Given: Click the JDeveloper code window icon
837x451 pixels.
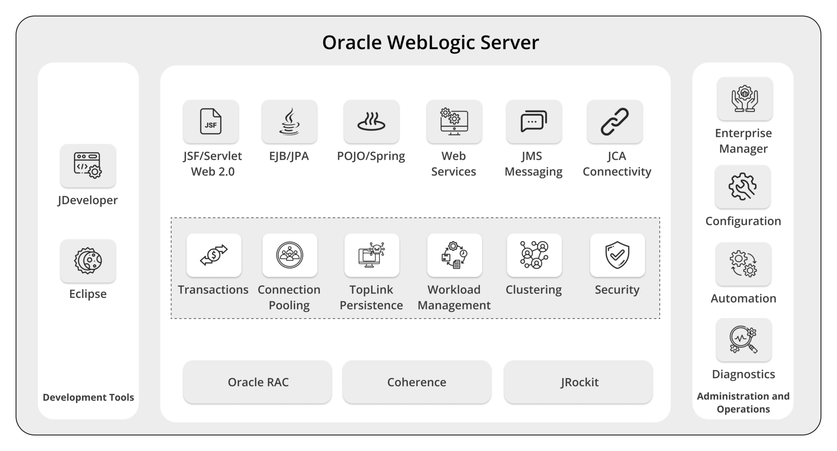Looking at the screenshot, I should (88, 165).
